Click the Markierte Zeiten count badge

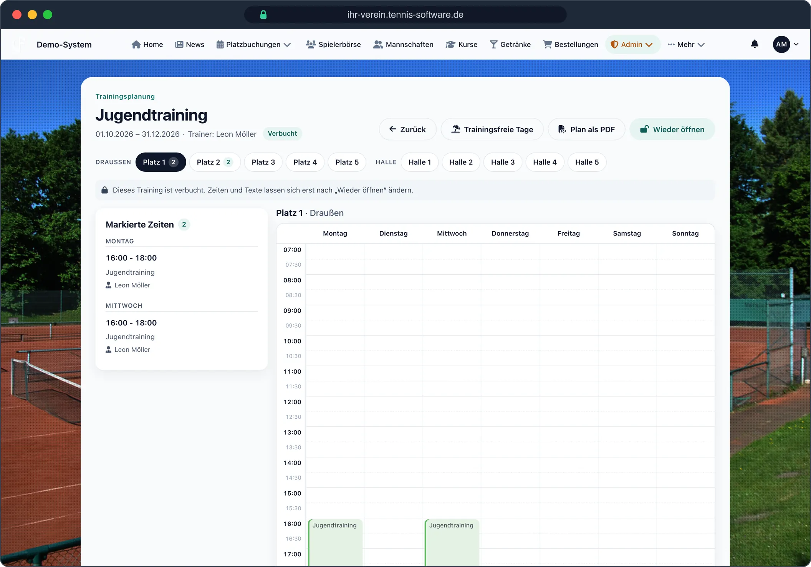(184, 224)
